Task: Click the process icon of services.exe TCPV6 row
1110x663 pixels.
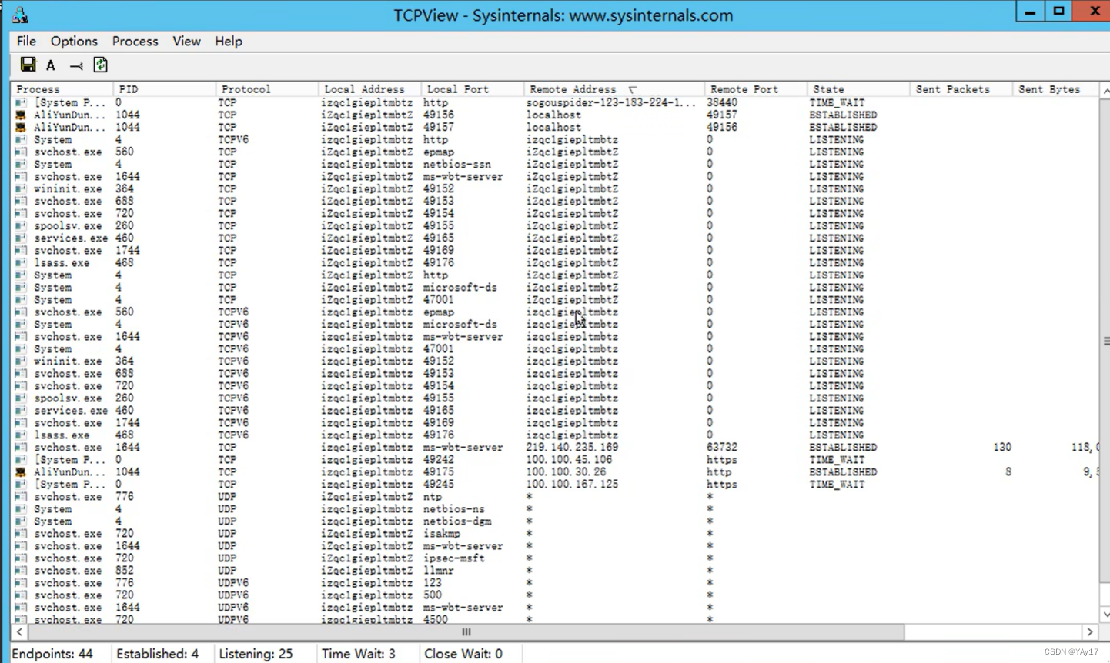Action: coord(21,411)
